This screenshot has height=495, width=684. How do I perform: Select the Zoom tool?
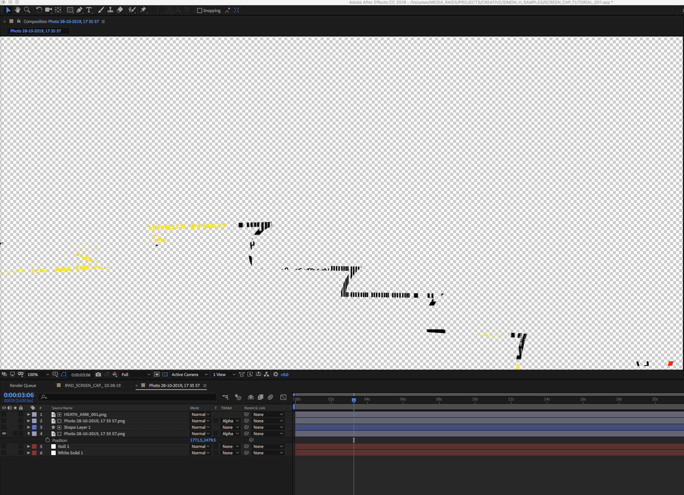point(27,10)
